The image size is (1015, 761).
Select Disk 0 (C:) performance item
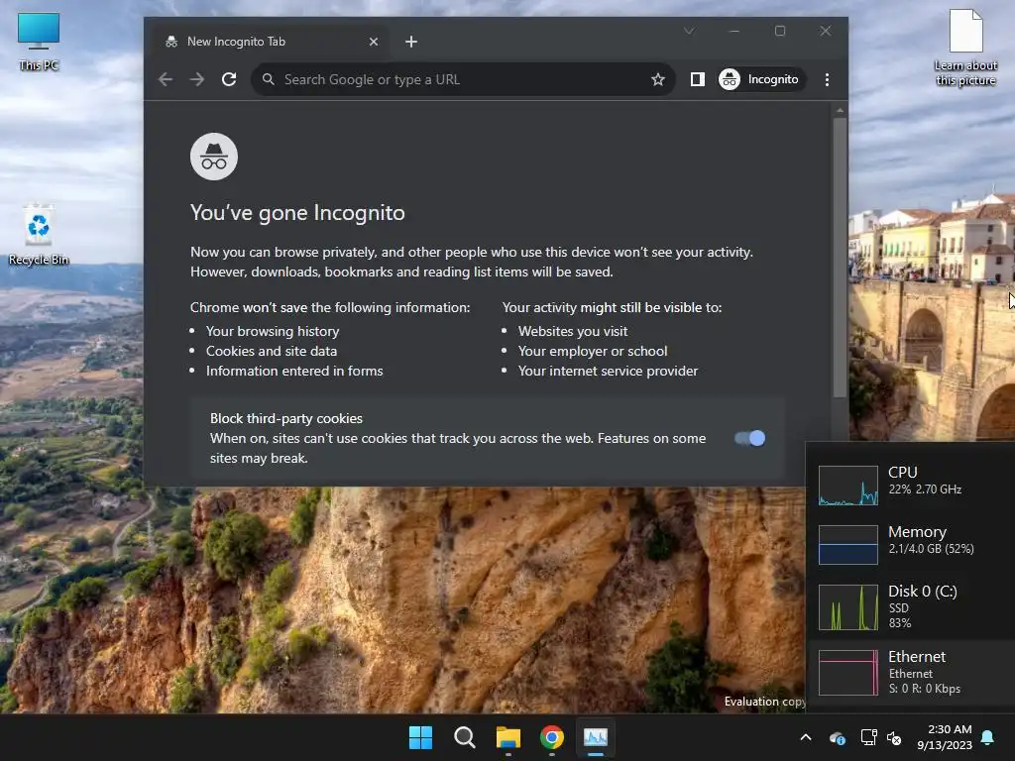point(912,606)
